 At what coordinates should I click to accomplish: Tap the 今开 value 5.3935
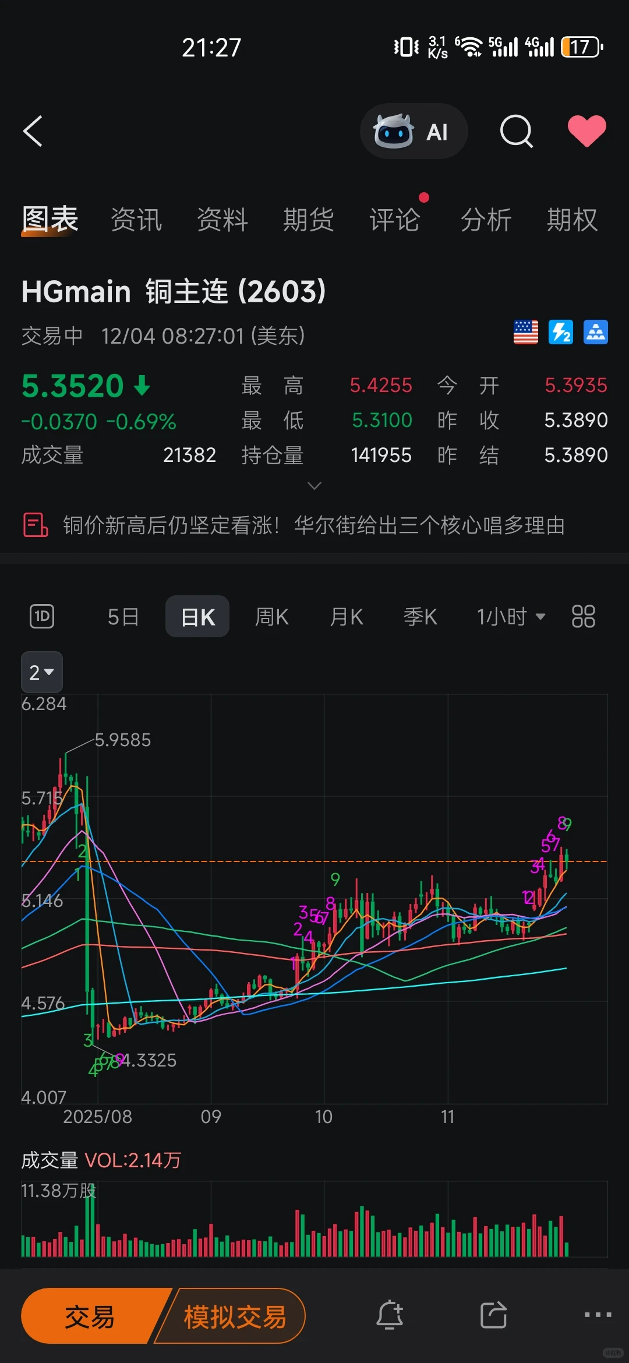click(576, 385)
